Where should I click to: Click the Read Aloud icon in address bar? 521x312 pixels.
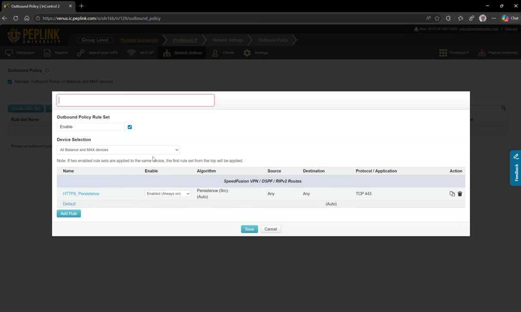click(x=428, y=18)
